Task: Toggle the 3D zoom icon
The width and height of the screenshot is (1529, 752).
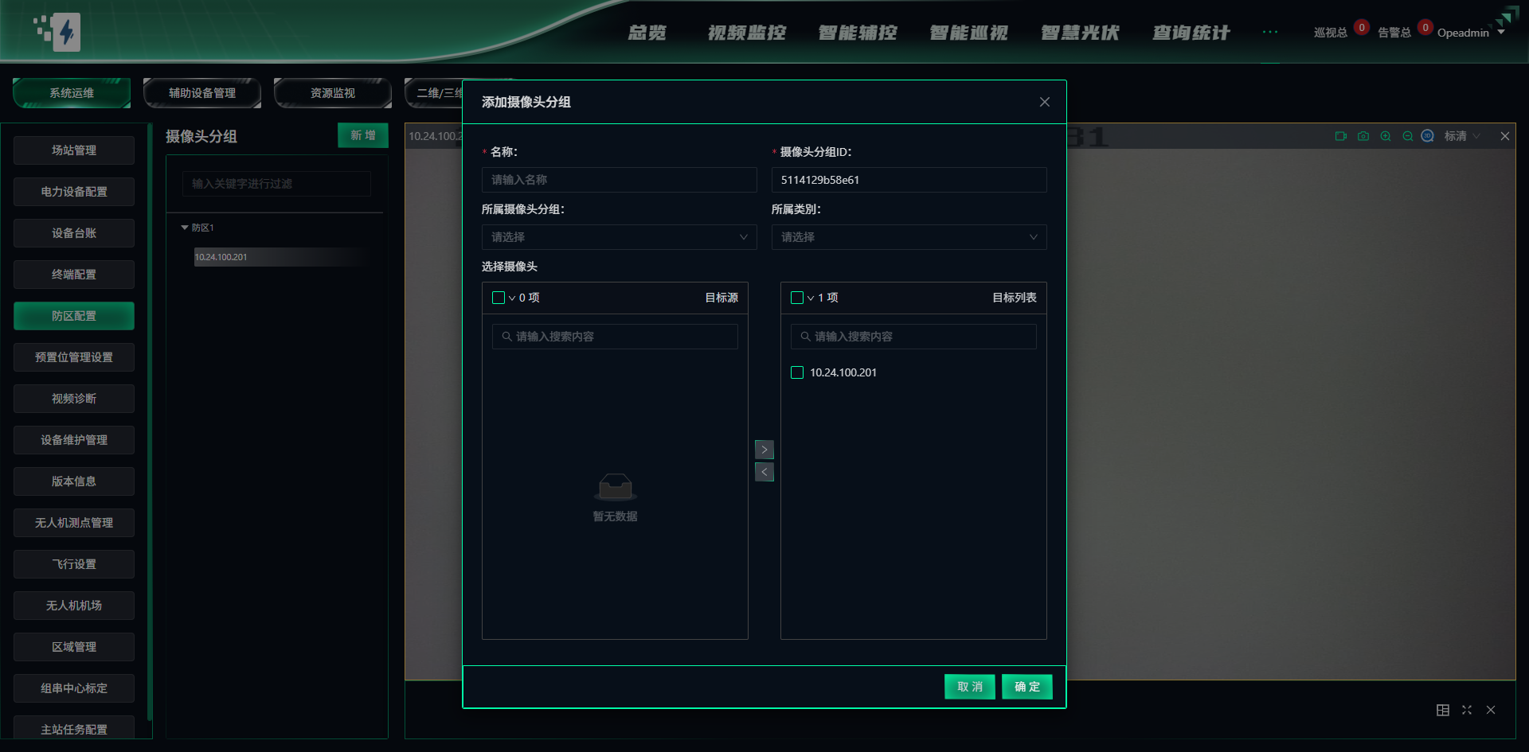Action: (1428, 136)
